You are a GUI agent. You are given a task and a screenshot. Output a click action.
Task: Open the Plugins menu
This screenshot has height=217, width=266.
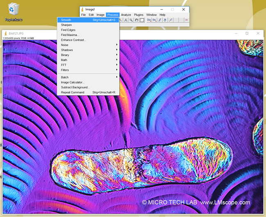click(x=139, y=15)
